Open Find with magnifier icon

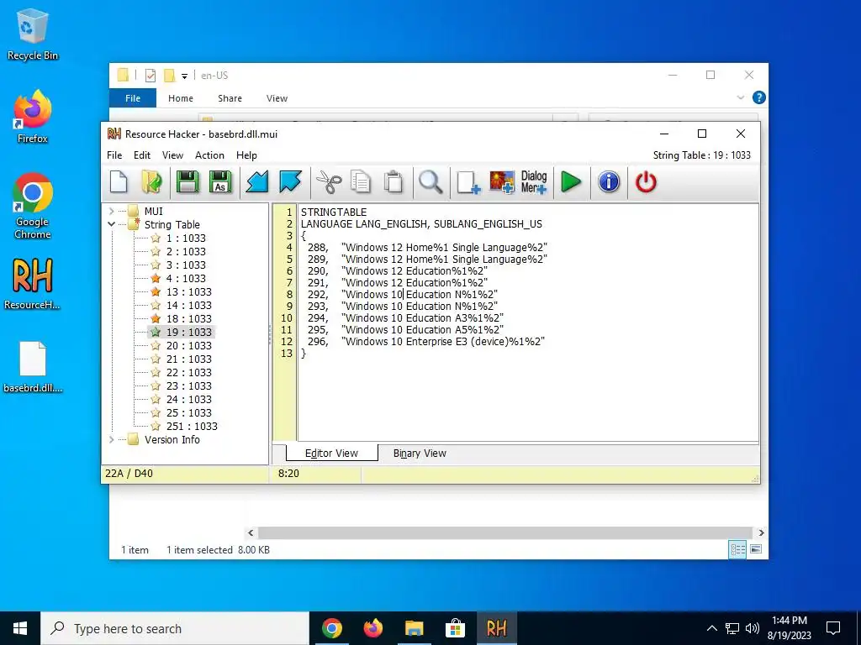pos(430,182)
